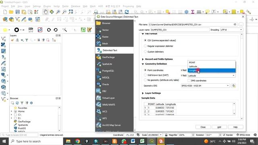Click the Zoom Out magnifier tool

tap(64, 12)
